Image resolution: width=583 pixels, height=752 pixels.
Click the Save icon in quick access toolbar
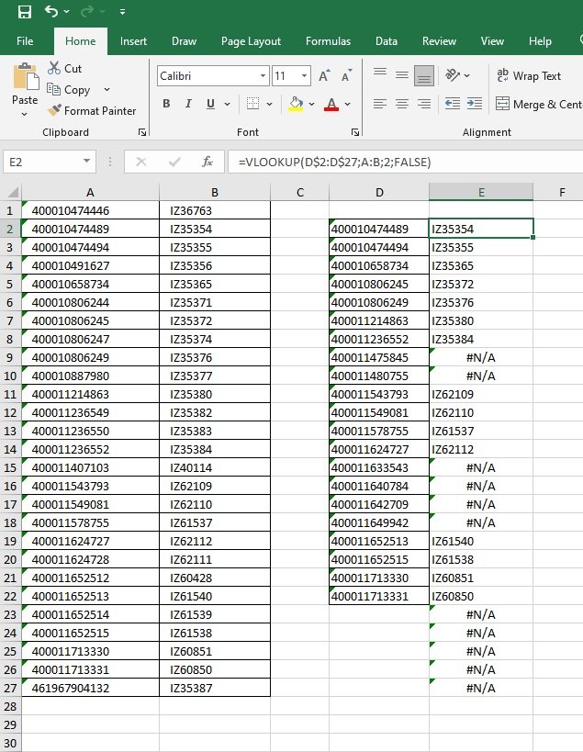25,12
